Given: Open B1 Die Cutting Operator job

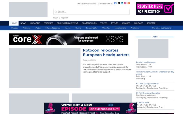Looking at the screenshot, I should click(147, 84).
